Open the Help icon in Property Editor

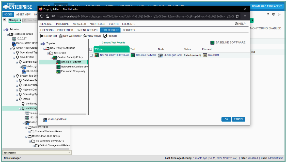click(236, 24)
